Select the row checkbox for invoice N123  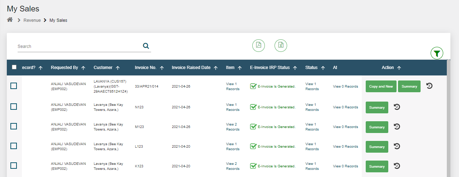click(x=14, y=107)
